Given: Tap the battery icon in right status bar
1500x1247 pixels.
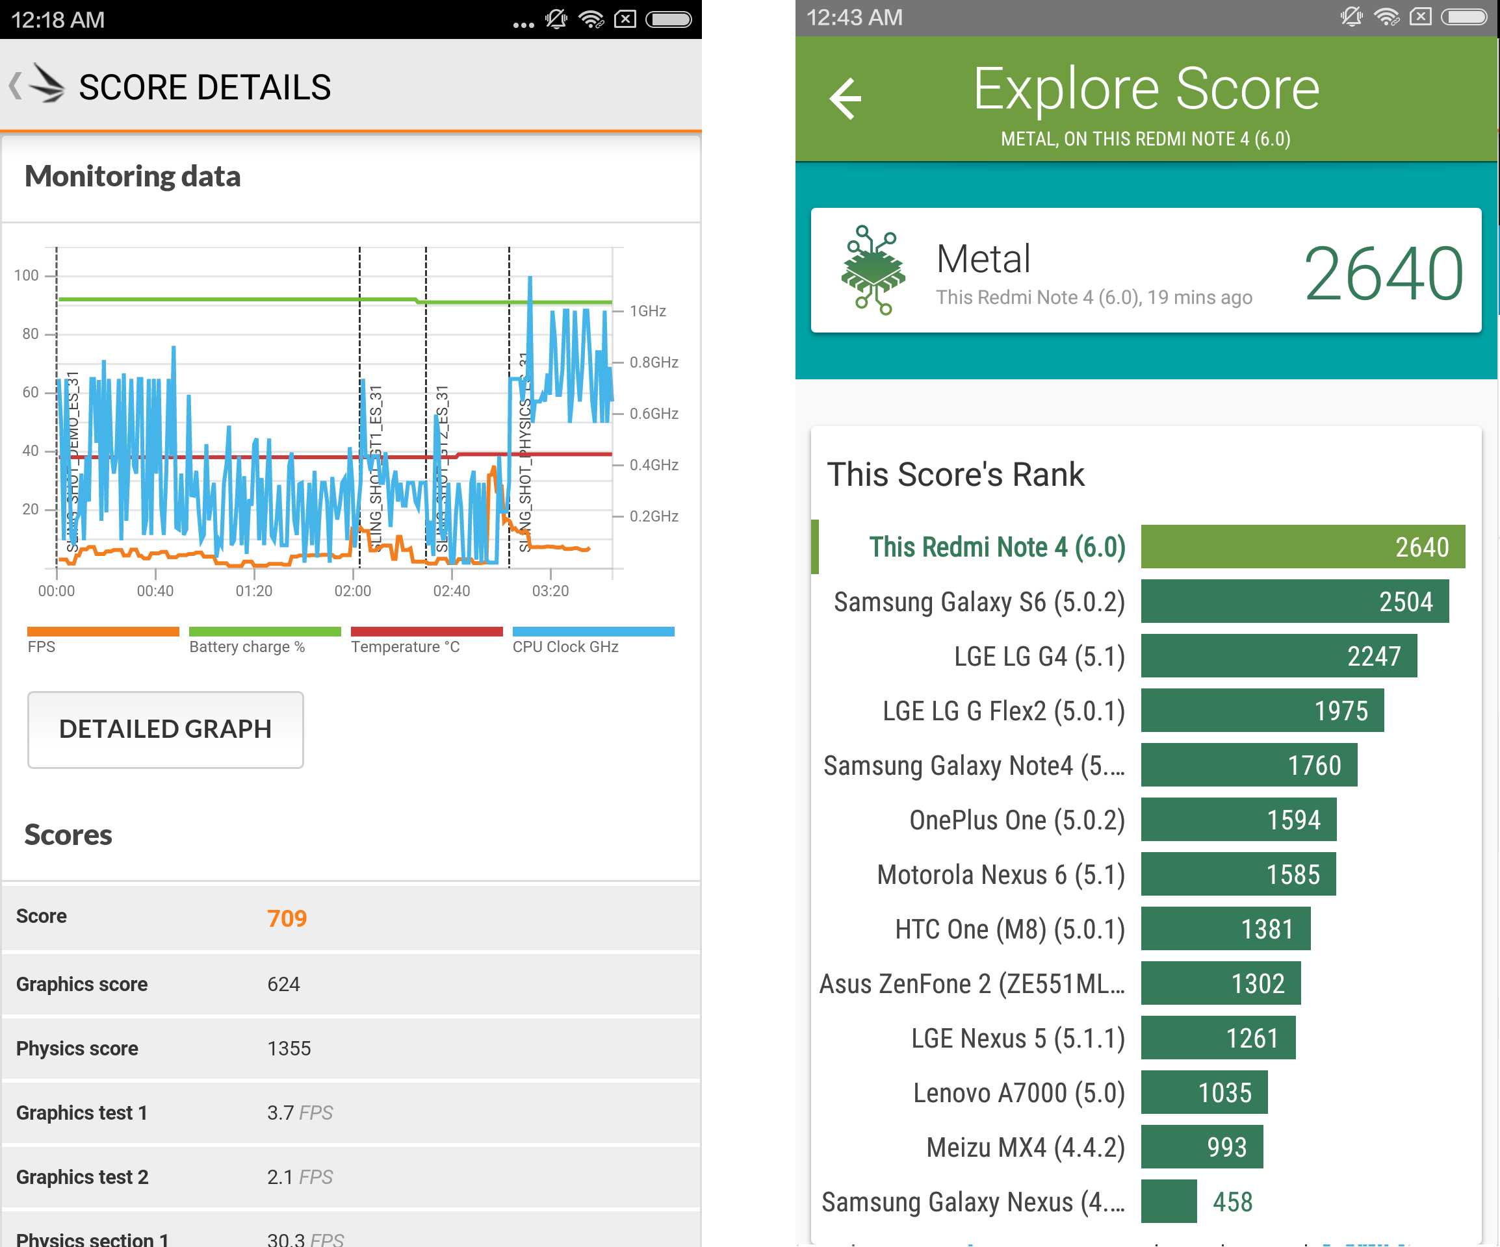Looking at the screenshot, I should tap(1464, 16).
